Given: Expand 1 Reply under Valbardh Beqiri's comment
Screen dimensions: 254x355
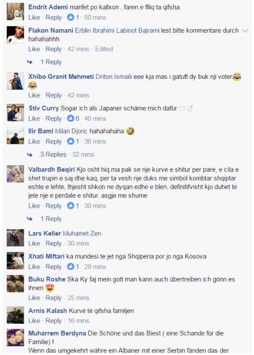Looking at the screenshot, I should pyautogui.click(x=51, y=219).
